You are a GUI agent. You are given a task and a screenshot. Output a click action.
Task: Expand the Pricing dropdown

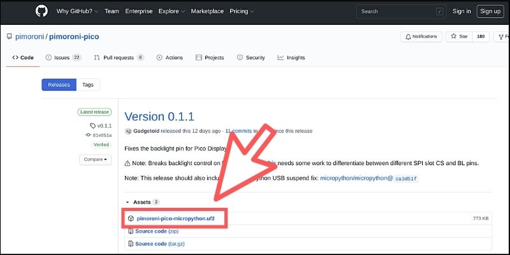coord(242,11)
